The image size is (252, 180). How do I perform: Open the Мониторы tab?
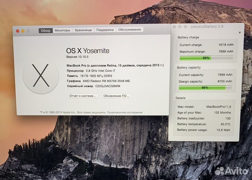click(x=62, y=30)
